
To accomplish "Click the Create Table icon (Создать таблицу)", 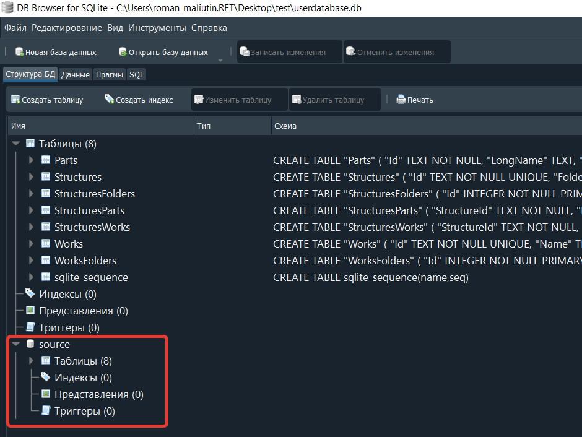I will 15,100.
